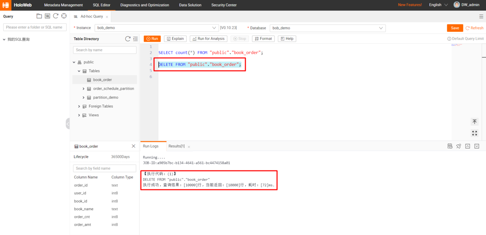Click the orange Run button
The height and width of the screenshot is (235, 486).
152,39
